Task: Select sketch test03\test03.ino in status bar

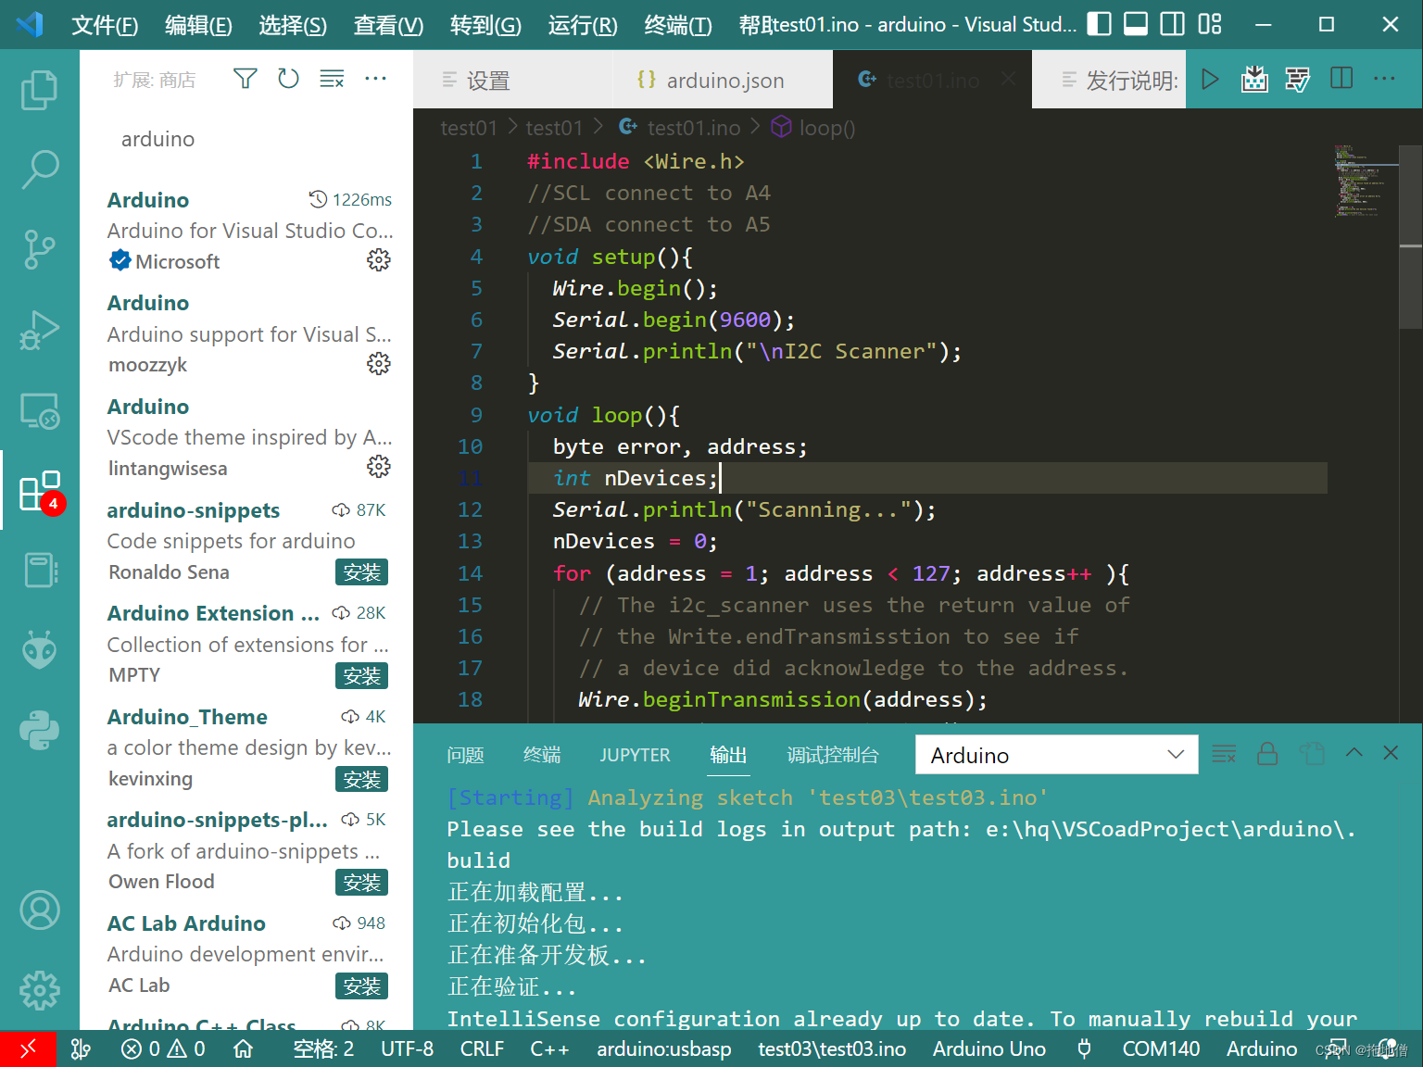Action: point(832,1048)
